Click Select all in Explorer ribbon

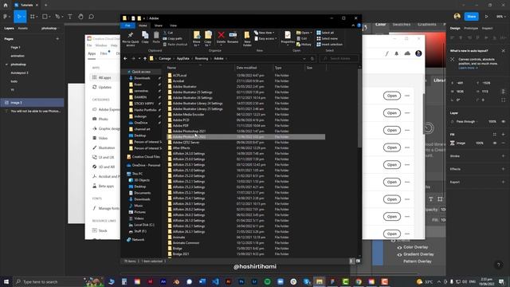tap(325, 33)
